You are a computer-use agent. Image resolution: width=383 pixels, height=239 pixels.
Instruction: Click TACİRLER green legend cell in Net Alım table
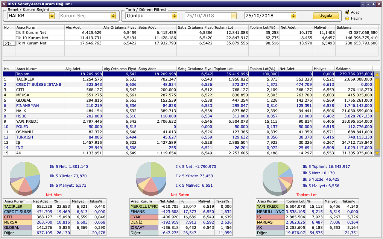coord(18,207)
